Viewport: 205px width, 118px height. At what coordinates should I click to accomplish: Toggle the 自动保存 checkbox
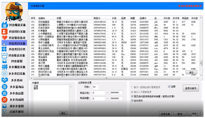133,101
